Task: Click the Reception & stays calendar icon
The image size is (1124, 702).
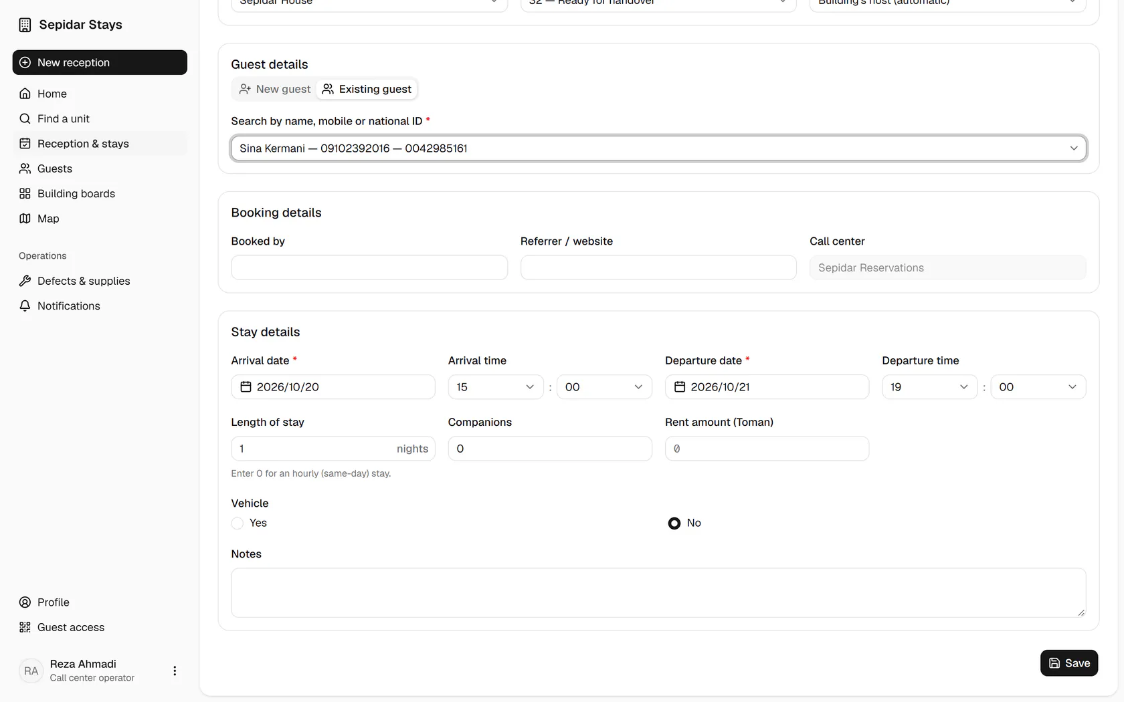Action: (25, 143)
